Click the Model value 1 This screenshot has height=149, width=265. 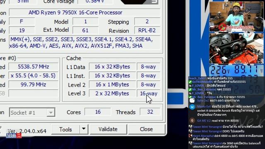click(x=85, y=22)
